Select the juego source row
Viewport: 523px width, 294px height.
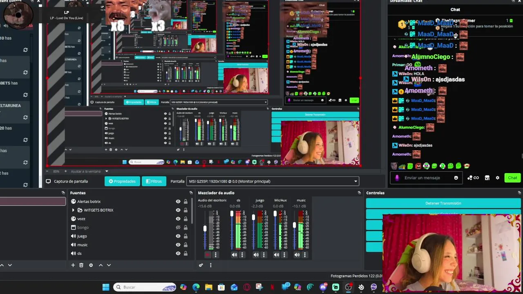tap(128, 236)
